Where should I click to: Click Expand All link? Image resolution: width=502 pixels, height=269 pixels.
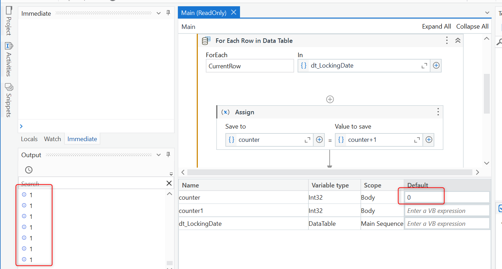coord(436,26)
